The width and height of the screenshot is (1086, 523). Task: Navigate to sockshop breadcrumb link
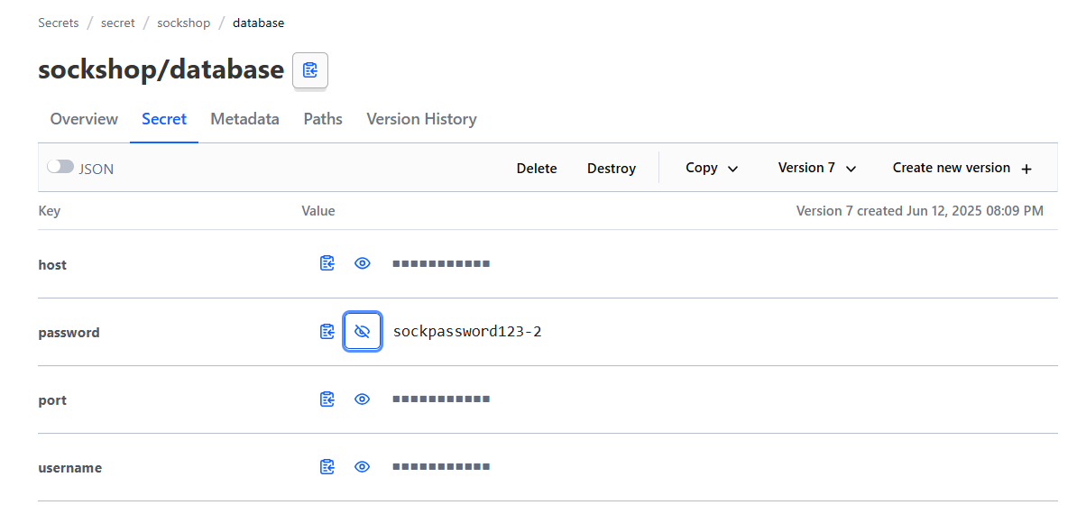183,23
